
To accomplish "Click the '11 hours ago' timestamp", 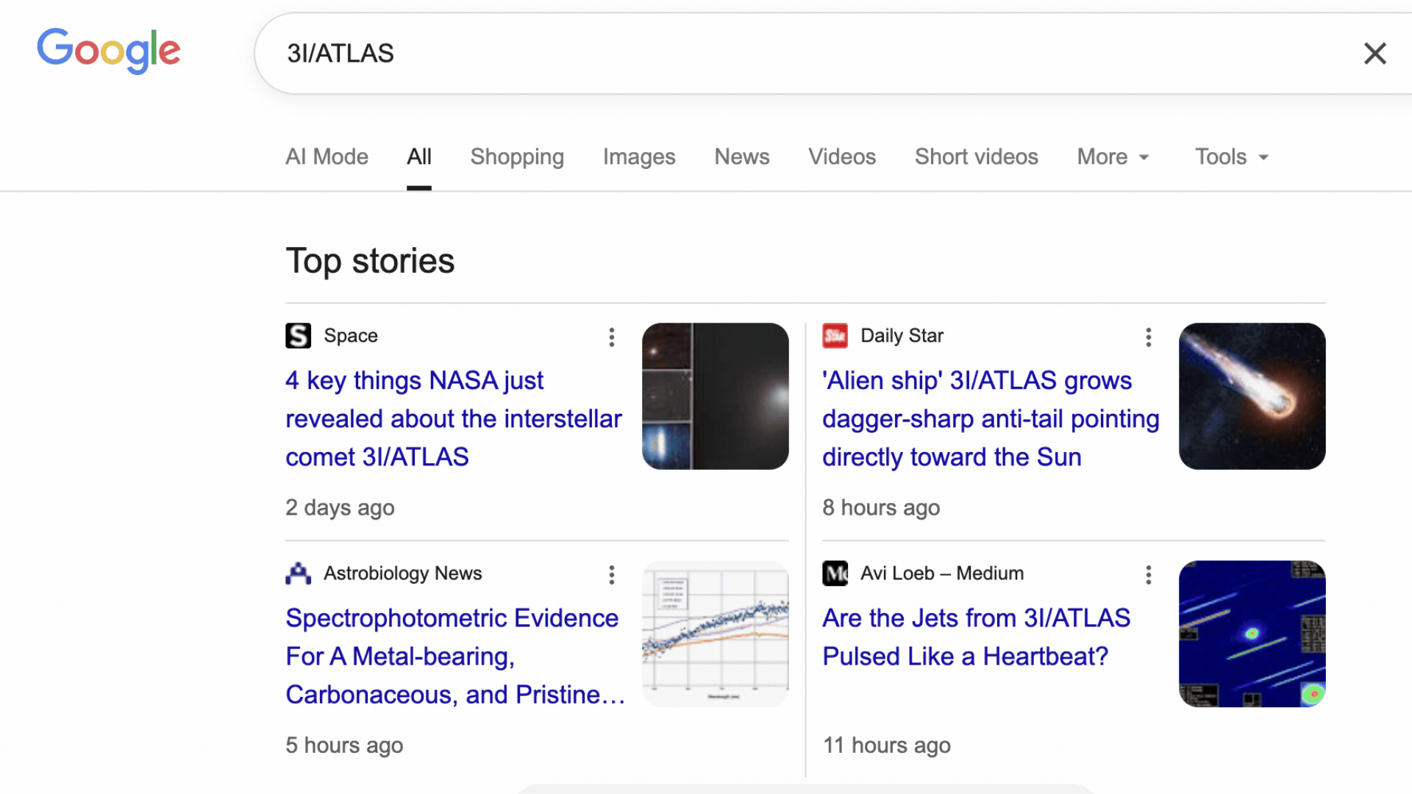I will (886, 745).
